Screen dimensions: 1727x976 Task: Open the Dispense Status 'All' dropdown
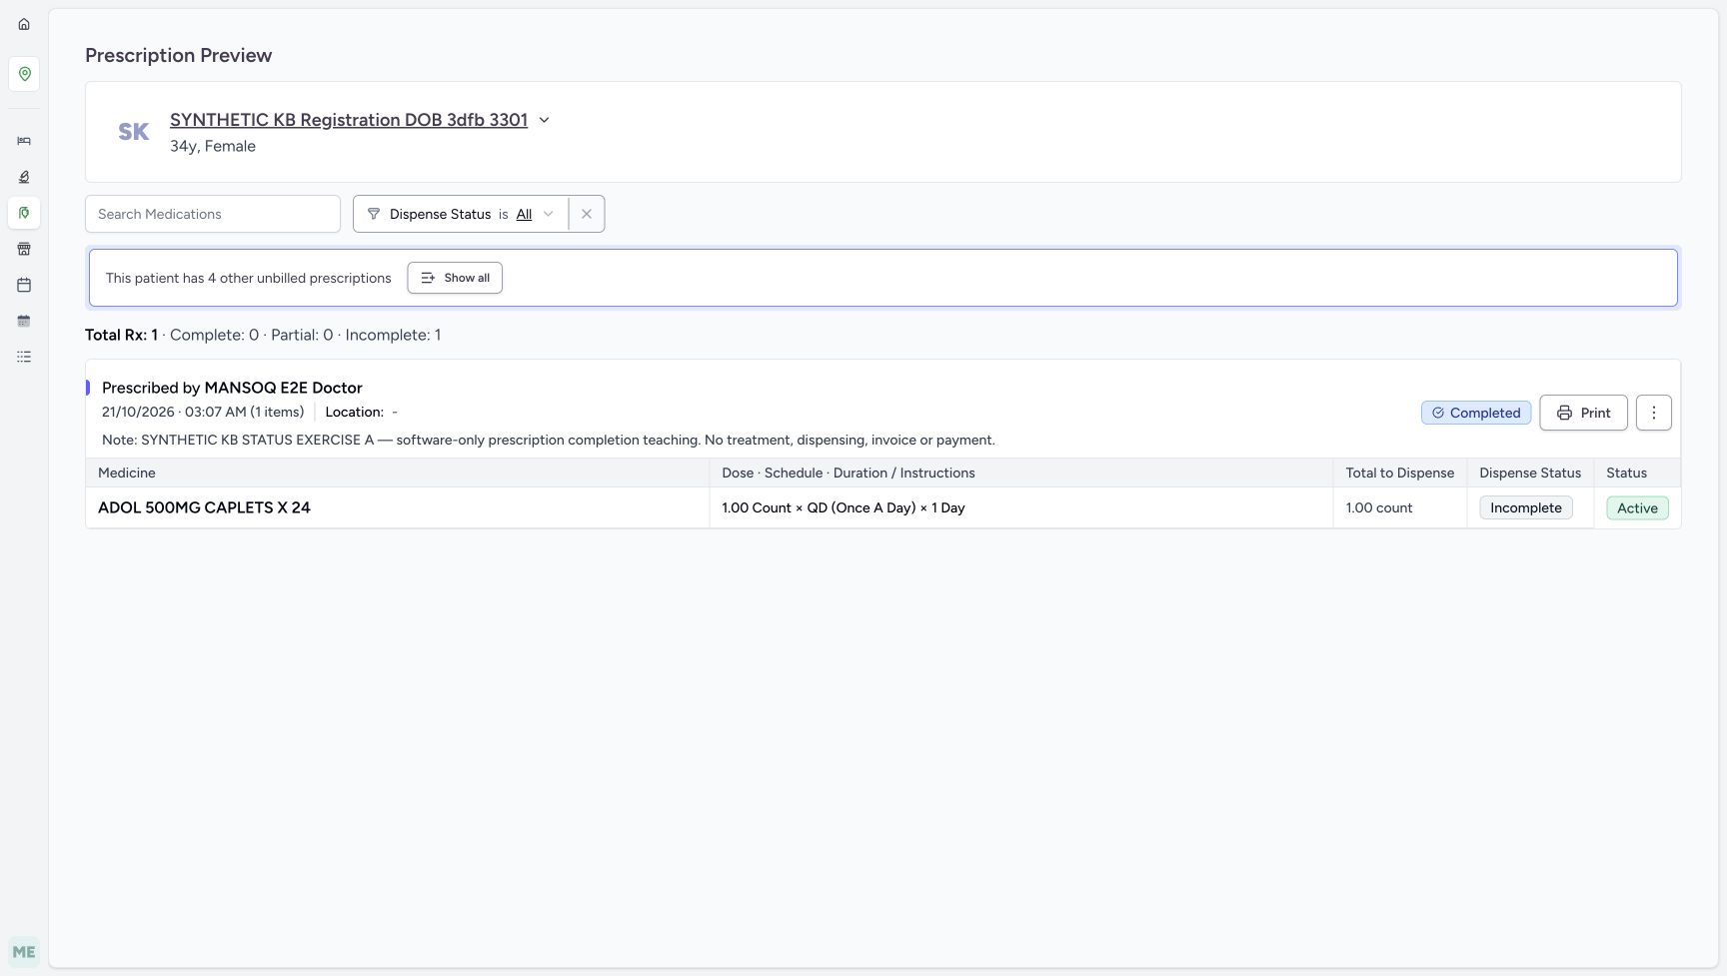tap(535, 214)
